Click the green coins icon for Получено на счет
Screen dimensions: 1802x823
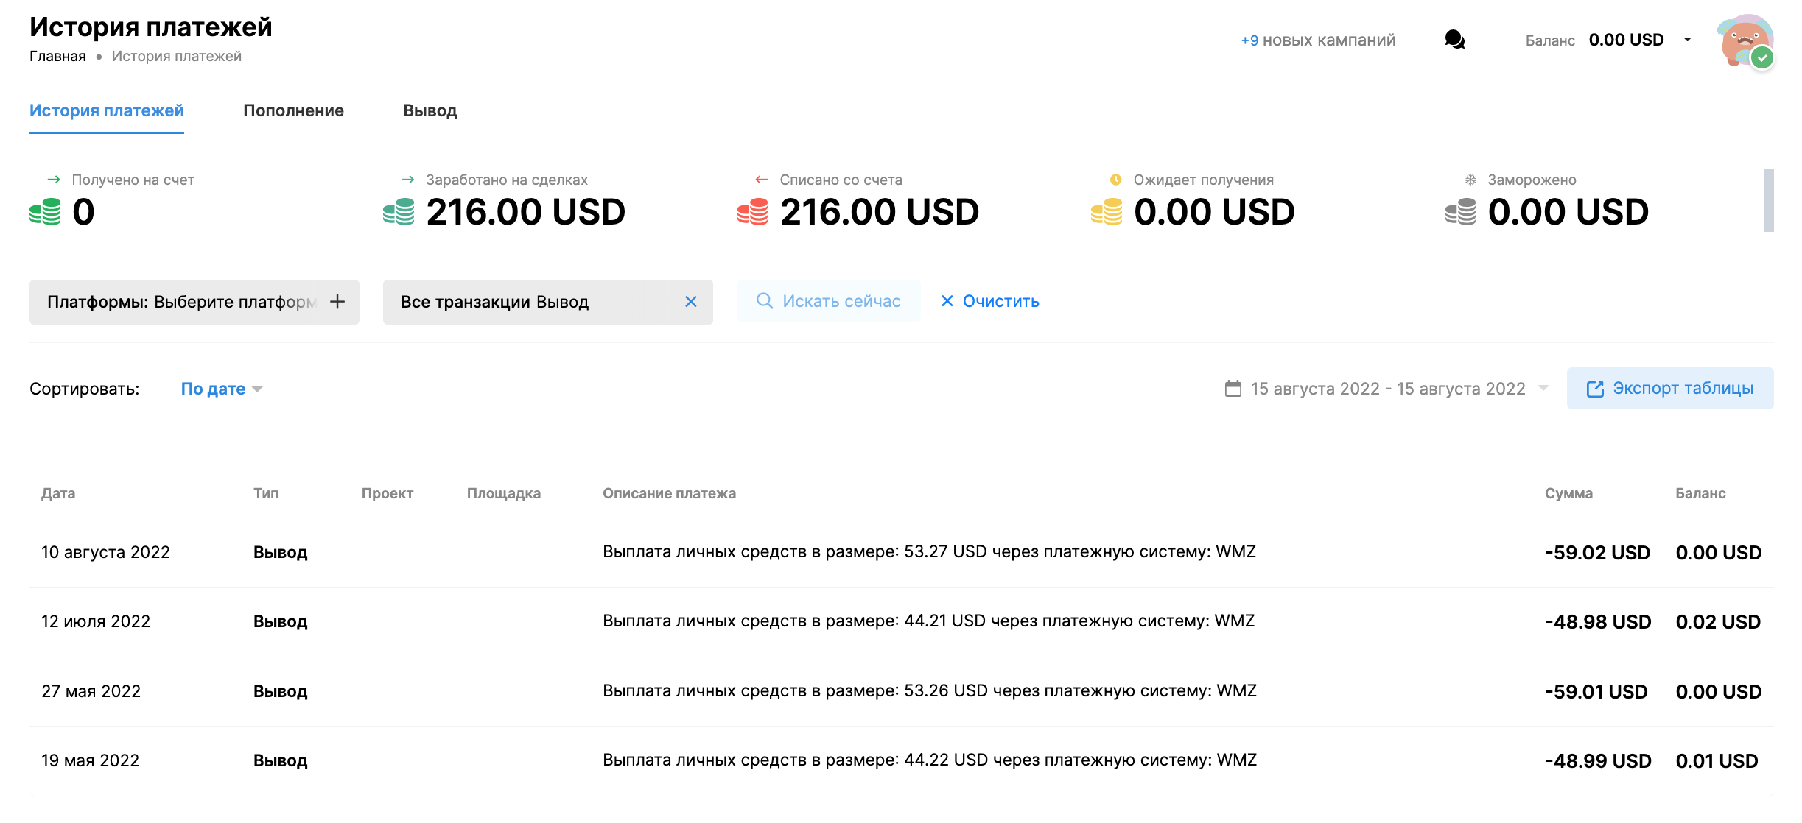pos(45,212)
